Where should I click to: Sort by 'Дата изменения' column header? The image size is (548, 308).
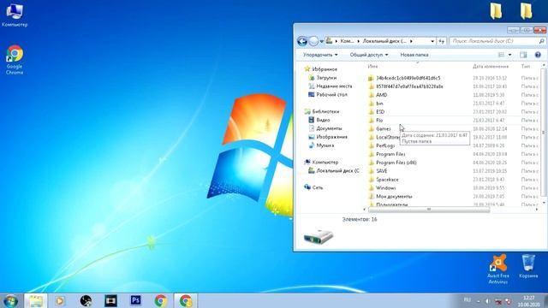pos(491,66)
